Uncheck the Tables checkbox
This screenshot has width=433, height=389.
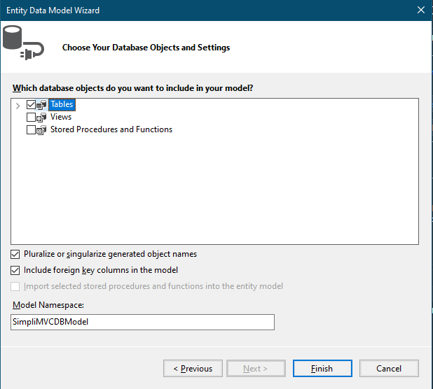pyautogui.click(x=31, y=104)
